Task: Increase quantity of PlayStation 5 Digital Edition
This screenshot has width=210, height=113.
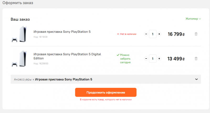Action: (x=159, y=58)
